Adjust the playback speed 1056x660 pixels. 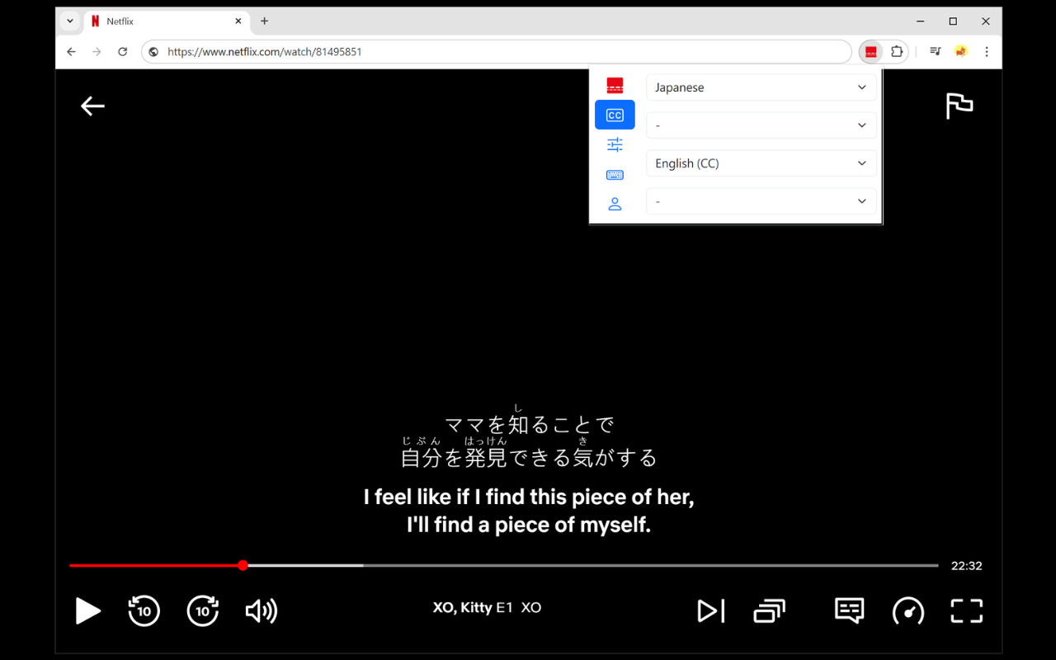click(x=908, y=610)
